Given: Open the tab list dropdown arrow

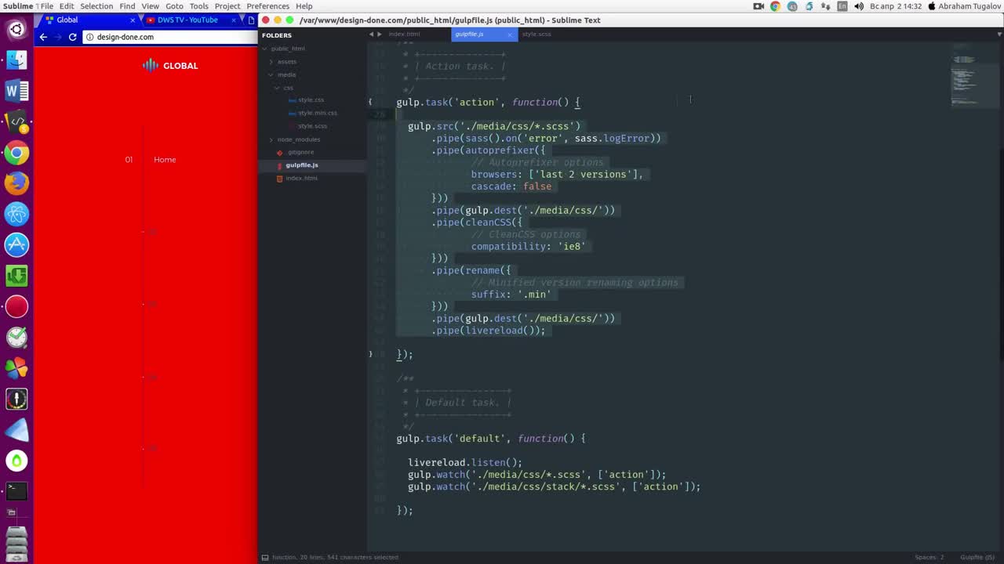Looking at the screenshot, I should point(999,34).
